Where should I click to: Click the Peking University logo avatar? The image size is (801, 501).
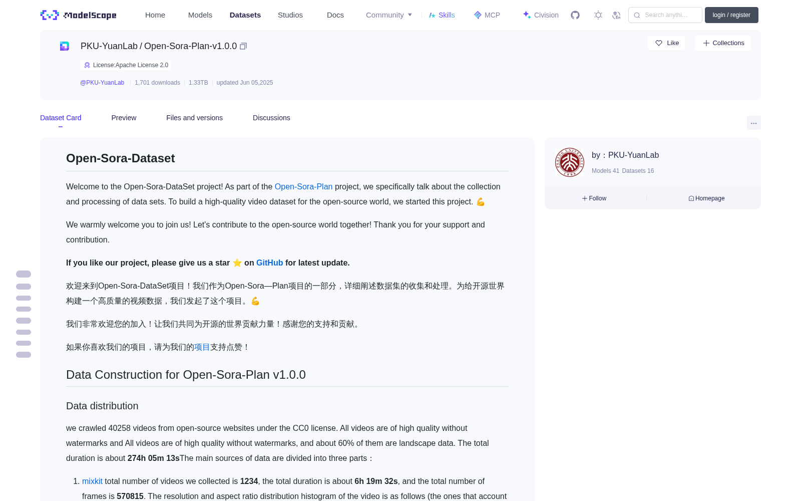point(570,162)
